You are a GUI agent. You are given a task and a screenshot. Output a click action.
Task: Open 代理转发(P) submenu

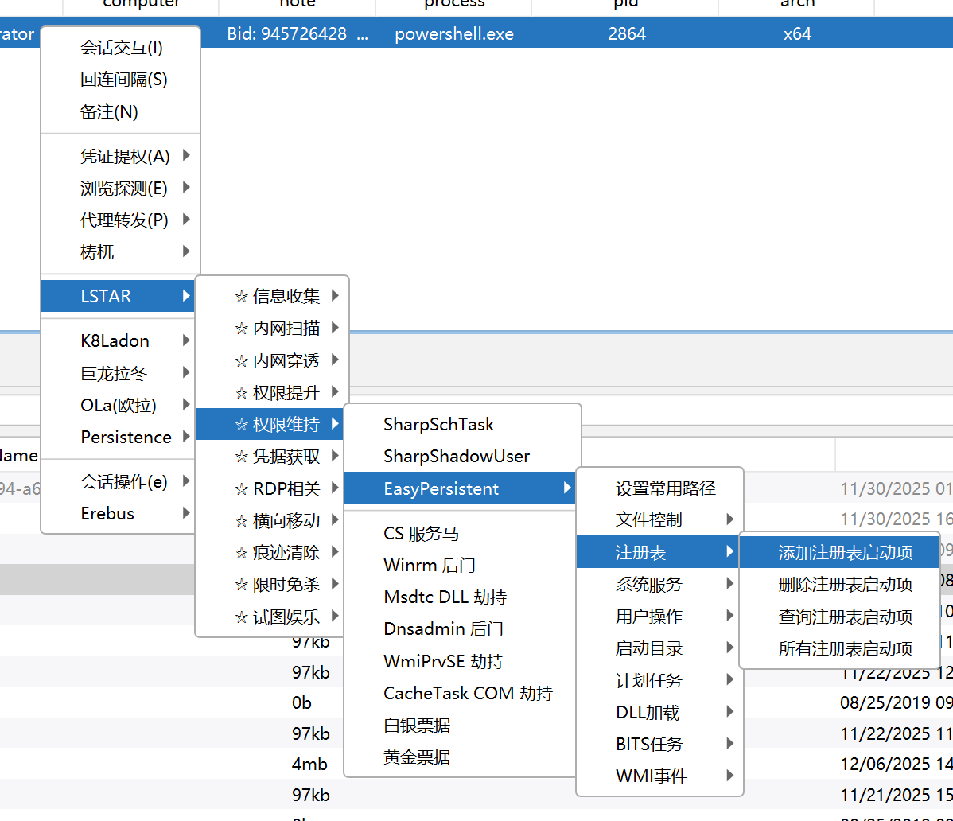[x=120, y=220]
